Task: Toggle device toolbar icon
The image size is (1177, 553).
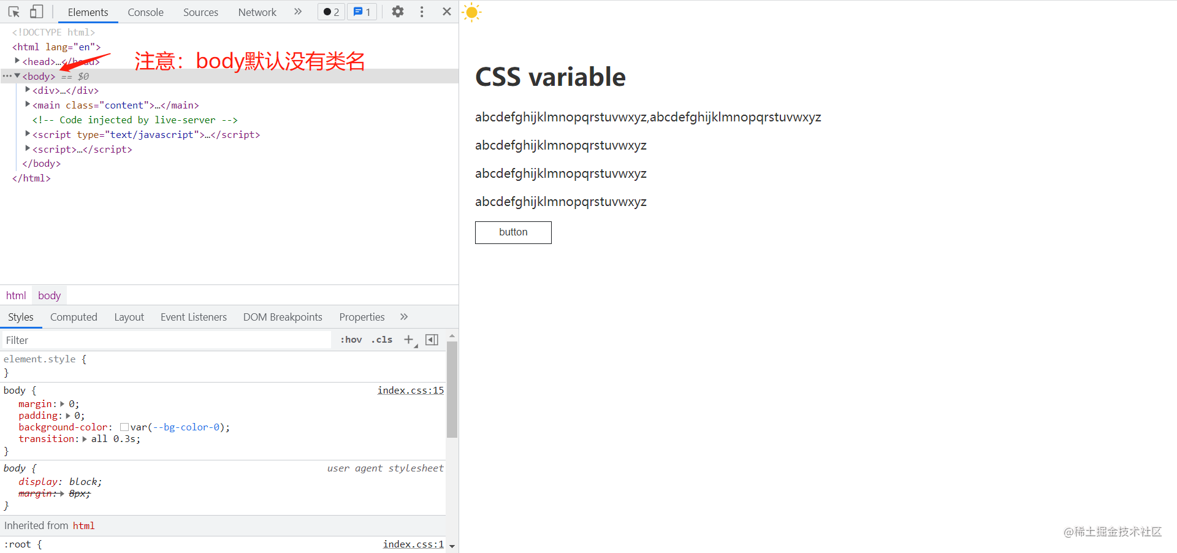Action: point(37,12)
